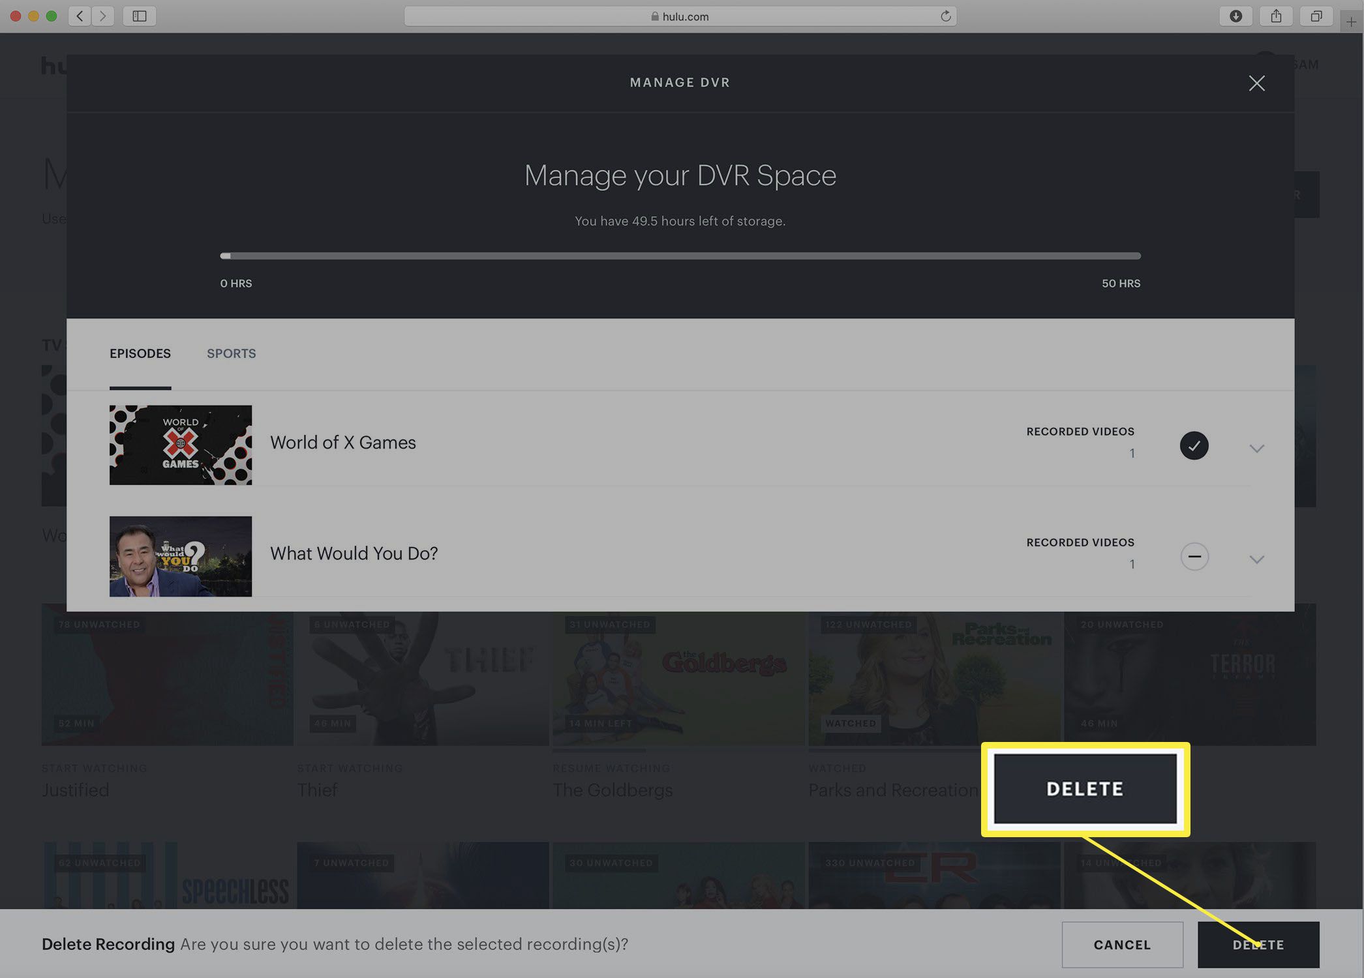Toggle the Safari sidebar button

tap(139, 16)
